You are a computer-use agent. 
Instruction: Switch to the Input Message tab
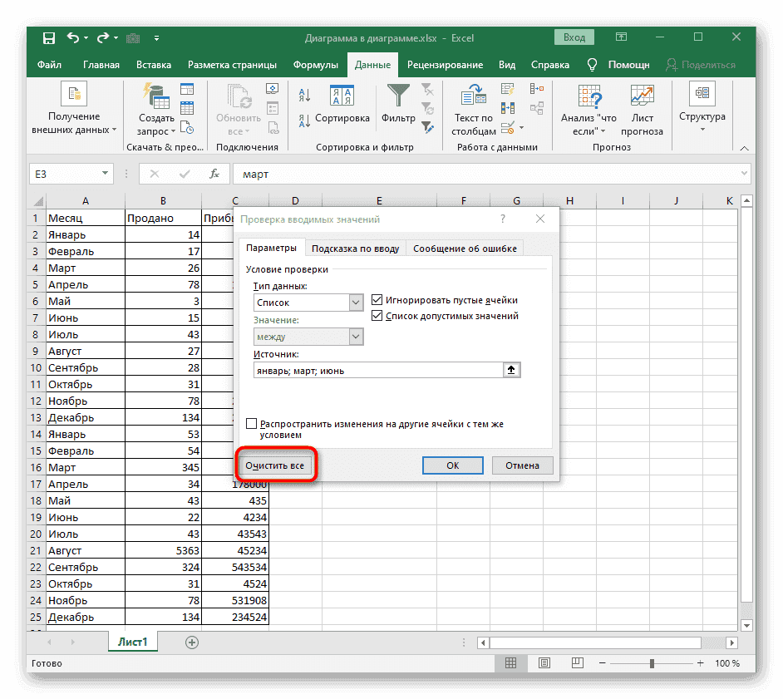tap(355, 249)
